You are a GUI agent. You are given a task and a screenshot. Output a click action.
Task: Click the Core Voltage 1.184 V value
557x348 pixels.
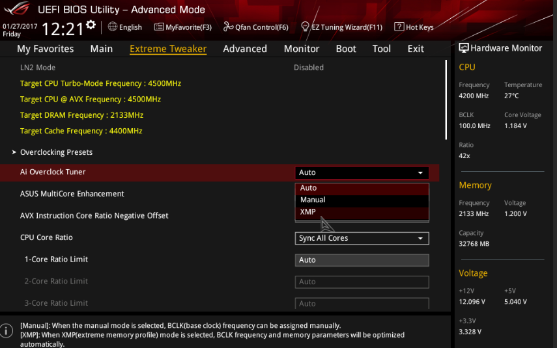coord(515,126)
